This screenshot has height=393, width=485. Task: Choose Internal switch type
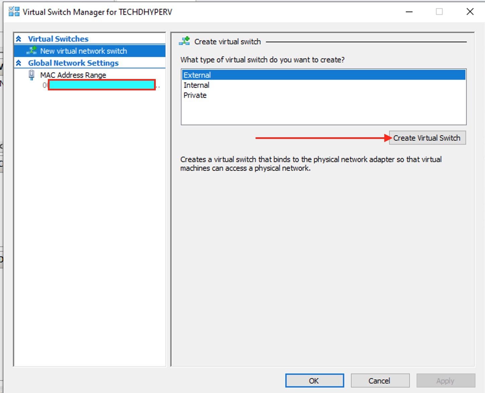click(196, 85)
